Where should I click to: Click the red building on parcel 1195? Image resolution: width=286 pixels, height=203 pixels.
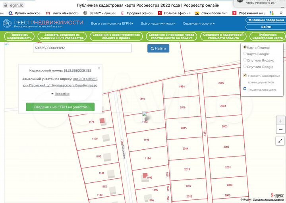[146, 175]
